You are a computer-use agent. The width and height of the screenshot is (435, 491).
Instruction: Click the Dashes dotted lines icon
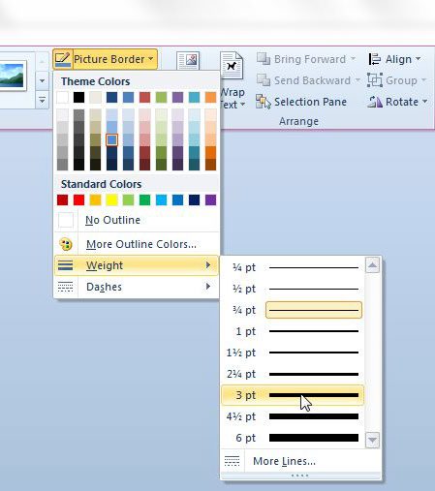click(x=65, y=287)
